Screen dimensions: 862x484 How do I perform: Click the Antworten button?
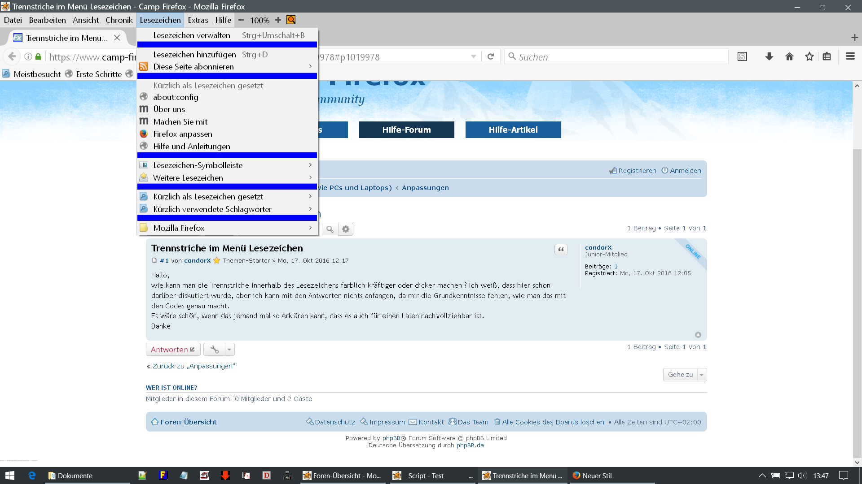click(173, 350)
